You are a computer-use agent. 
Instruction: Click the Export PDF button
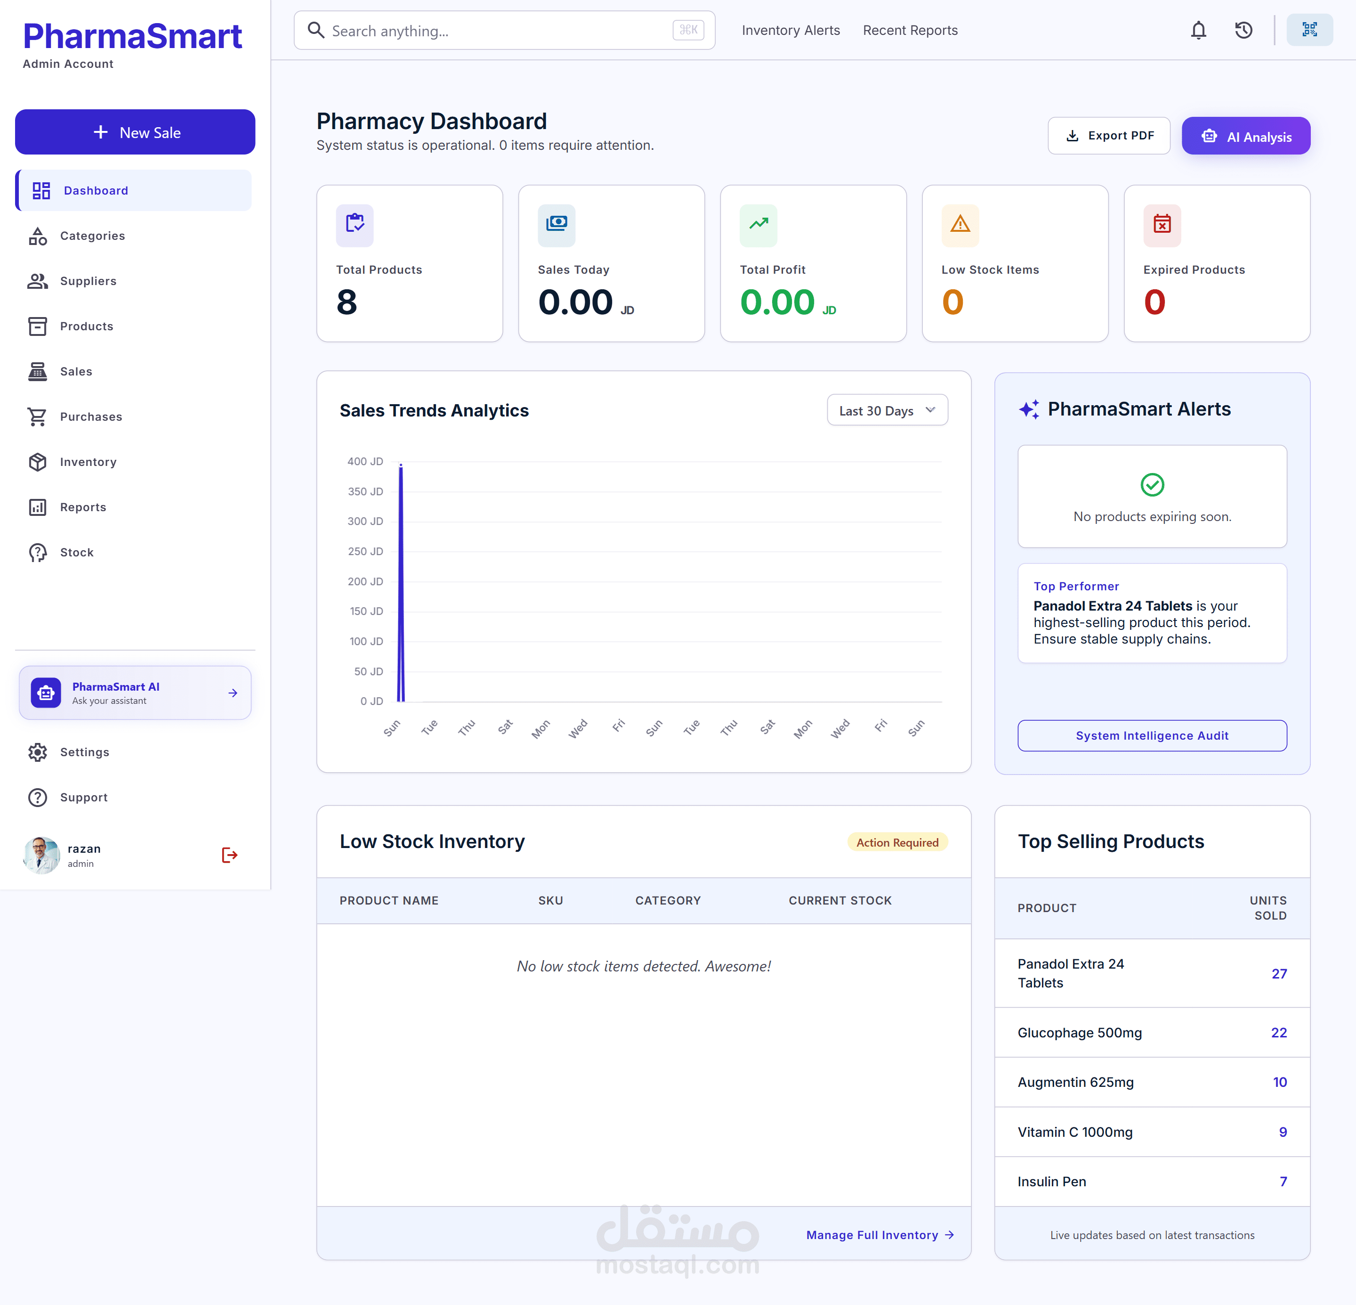[x=1108, y=136]
